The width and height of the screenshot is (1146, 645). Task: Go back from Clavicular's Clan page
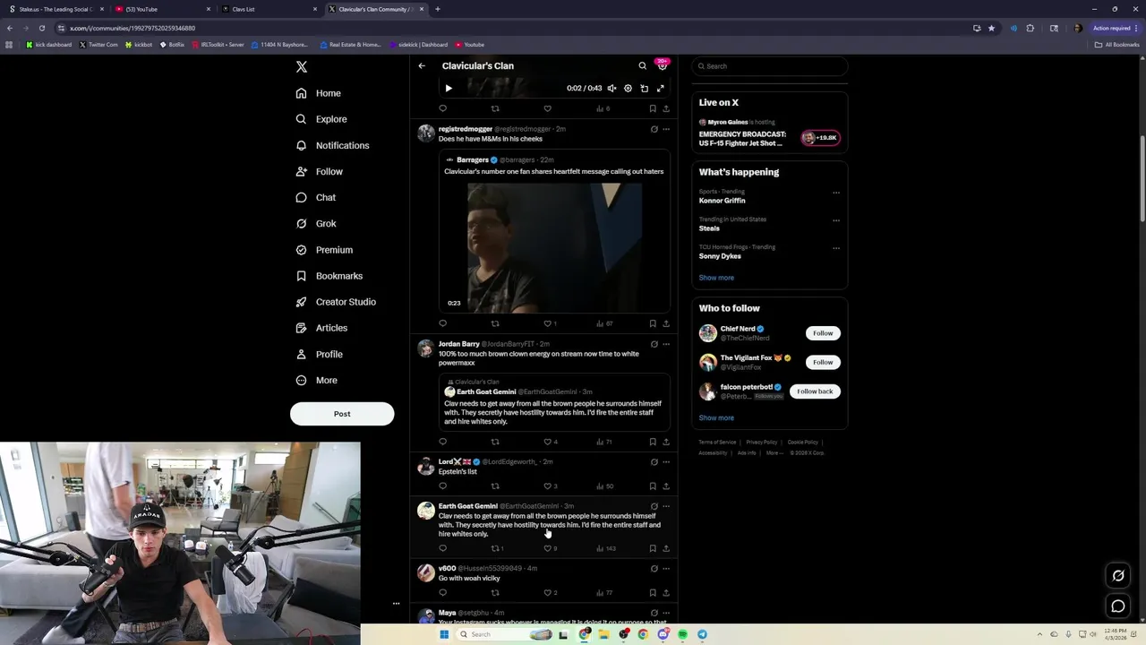point(422,65)
